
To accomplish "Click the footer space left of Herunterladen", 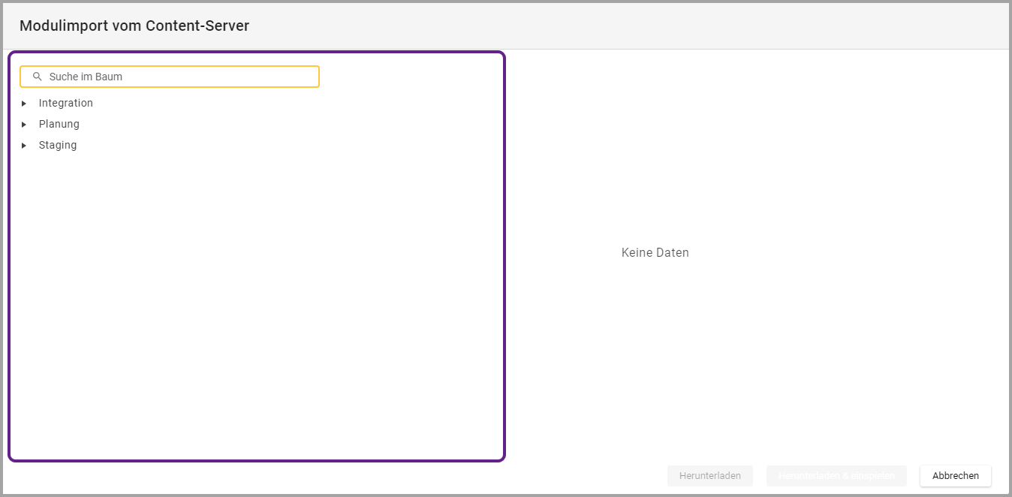I will point(586,476).
